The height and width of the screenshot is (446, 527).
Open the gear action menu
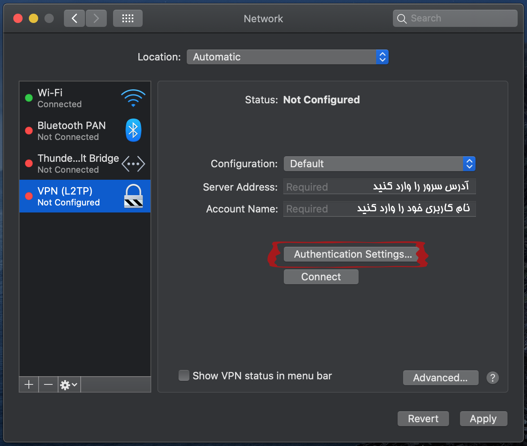[x=69, y=385]
